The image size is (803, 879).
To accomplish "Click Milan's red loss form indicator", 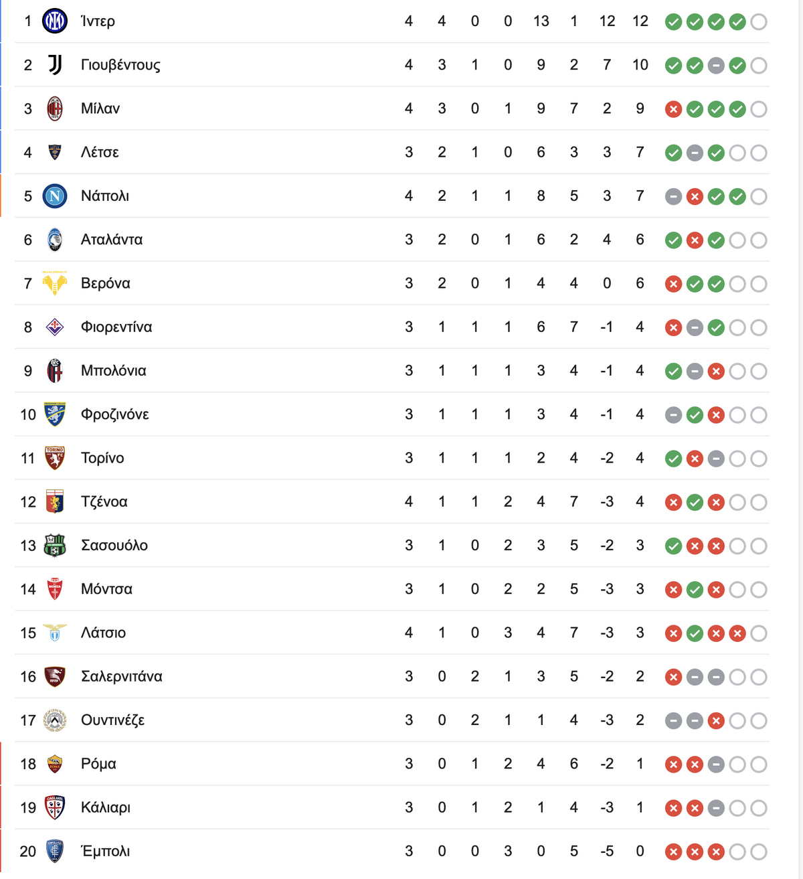I will click(674, 109).
